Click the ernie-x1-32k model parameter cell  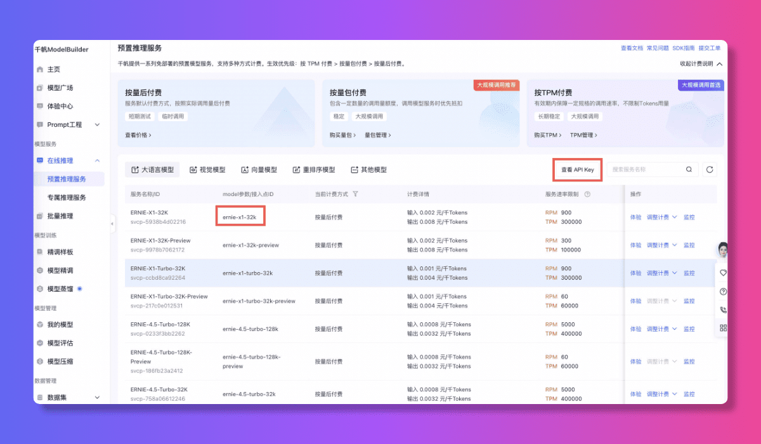240,217
